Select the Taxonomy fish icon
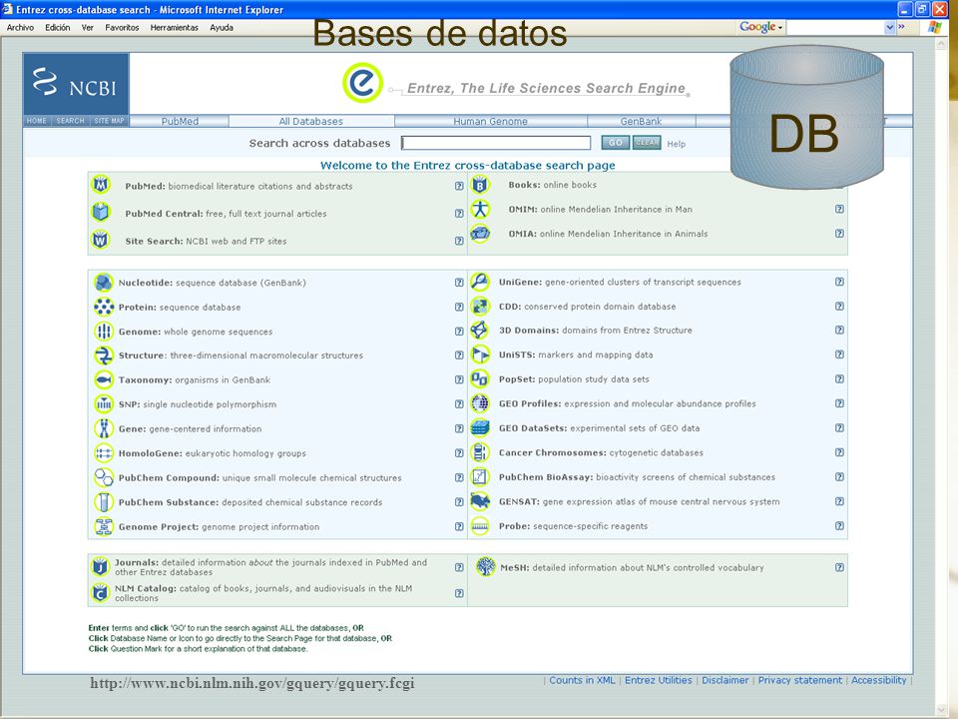This screenshot has width=958, height=719. (104, 379)
